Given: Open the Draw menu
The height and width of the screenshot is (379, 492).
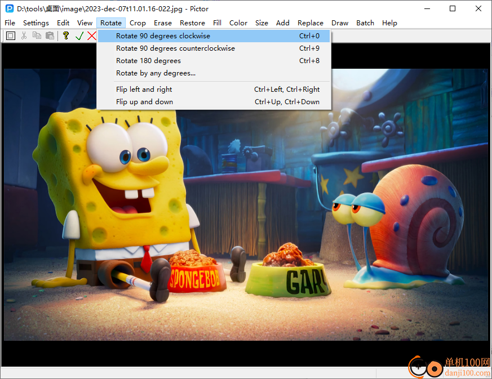Looking at the screenshot, I should pos(340,23).
